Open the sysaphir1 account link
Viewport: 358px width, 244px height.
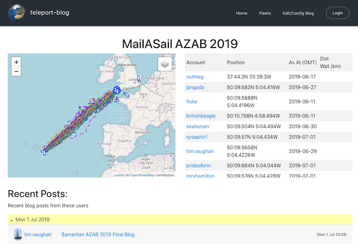click(x=197, y=137)
